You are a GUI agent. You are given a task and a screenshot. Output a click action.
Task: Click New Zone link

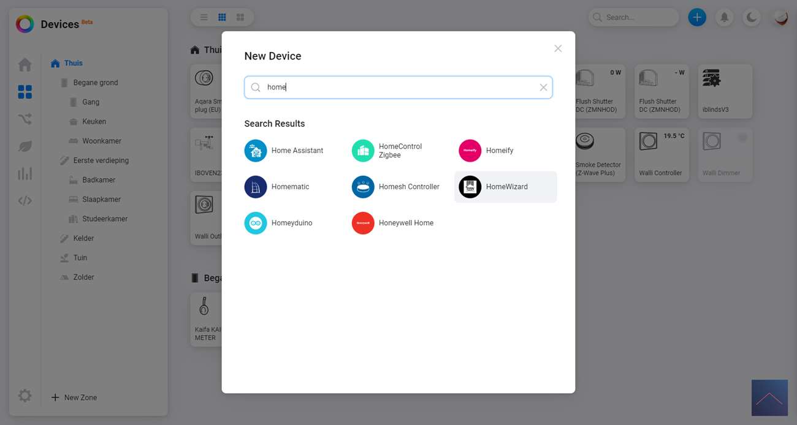[x=74, y=397]
